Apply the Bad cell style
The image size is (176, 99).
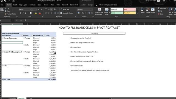pyautogui.click(x=130, y=9)
